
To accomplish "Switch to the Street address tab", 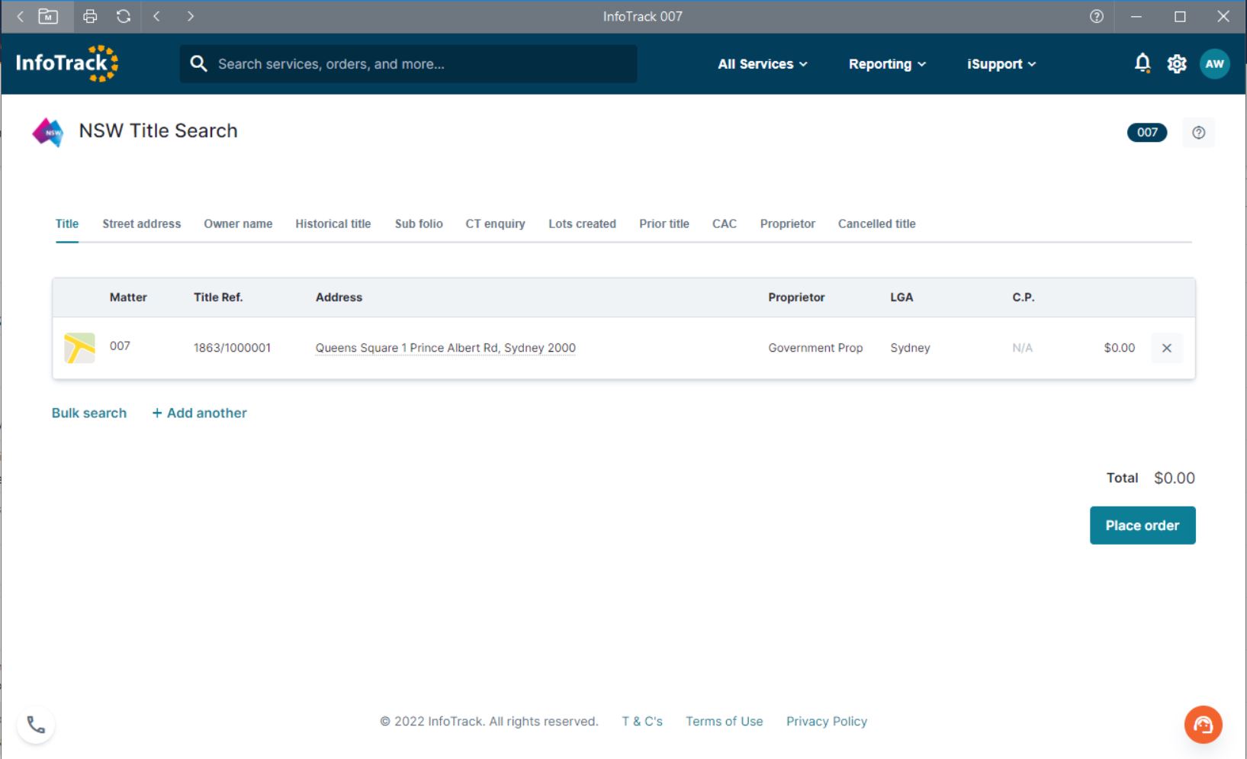I will 142,224.
